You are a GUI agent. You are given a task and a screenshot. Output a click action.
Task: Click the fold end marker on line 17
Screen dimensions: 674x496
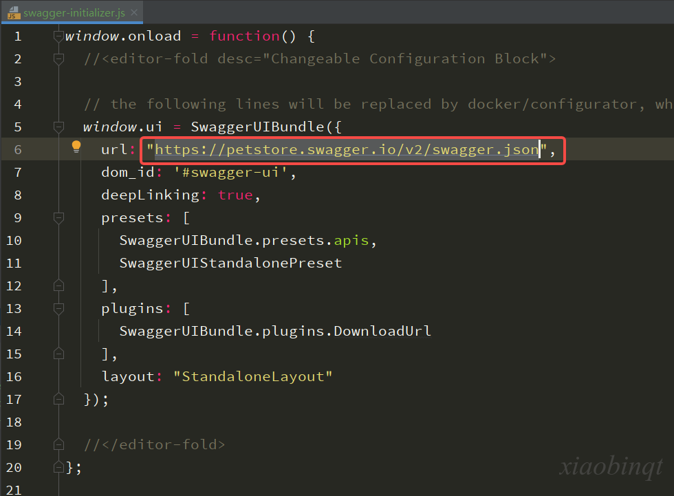click(x=59, y=399)
